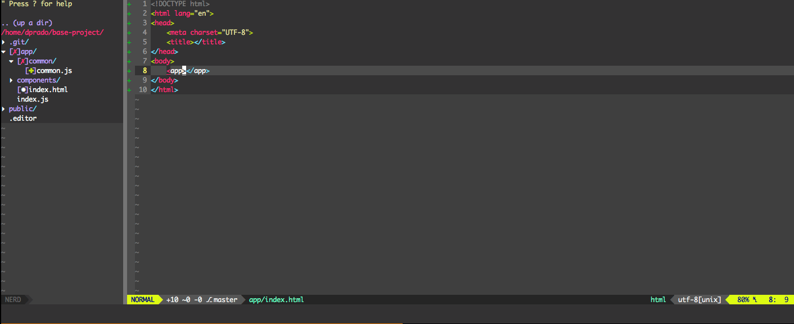The width and height of the screenshot is (794, 324).
Task: Click the NERD label in the status line
Action: click(x=13, y=300)
